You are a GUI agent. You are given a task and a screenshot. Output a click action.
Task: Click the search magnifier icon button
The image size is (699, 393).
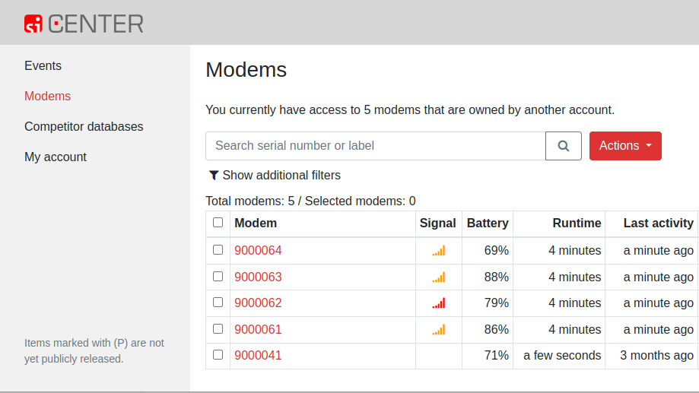[564, 146]
